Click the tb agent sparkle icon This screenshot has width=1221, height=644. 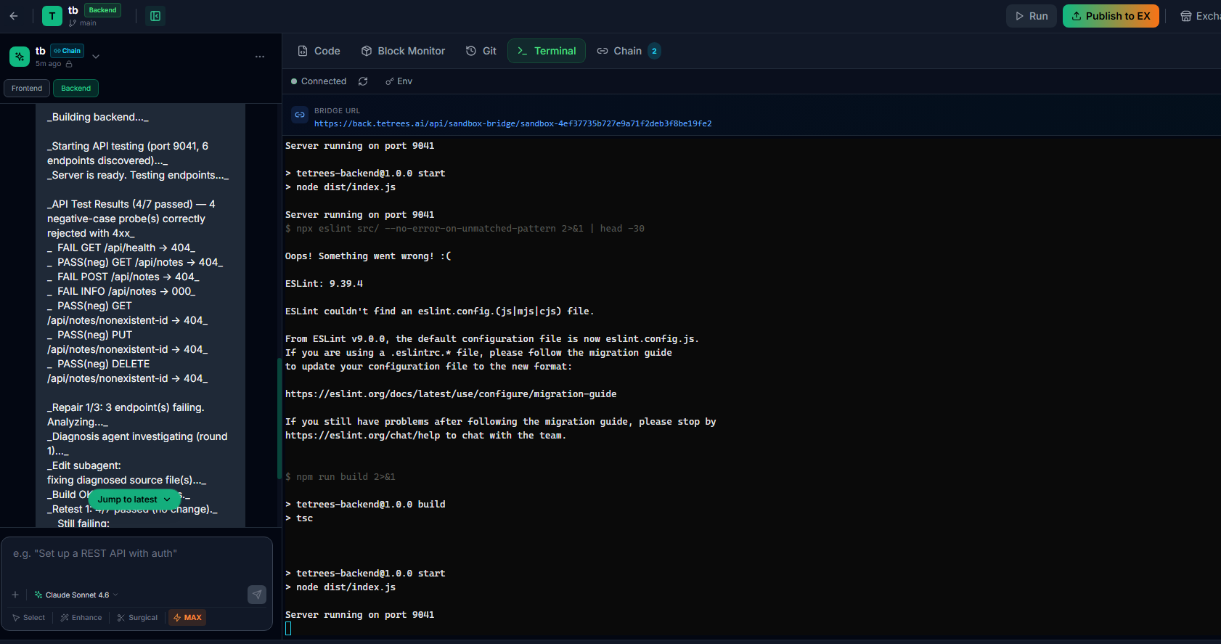click(x=20, y=56)
